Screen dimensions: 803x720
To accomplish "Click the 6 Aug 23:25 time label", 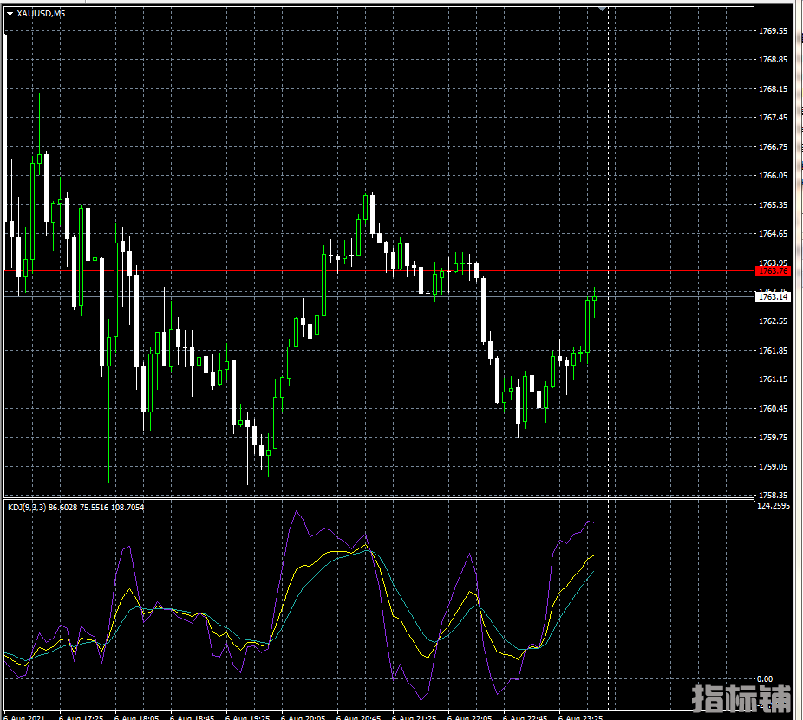I will tap(580, 717).
